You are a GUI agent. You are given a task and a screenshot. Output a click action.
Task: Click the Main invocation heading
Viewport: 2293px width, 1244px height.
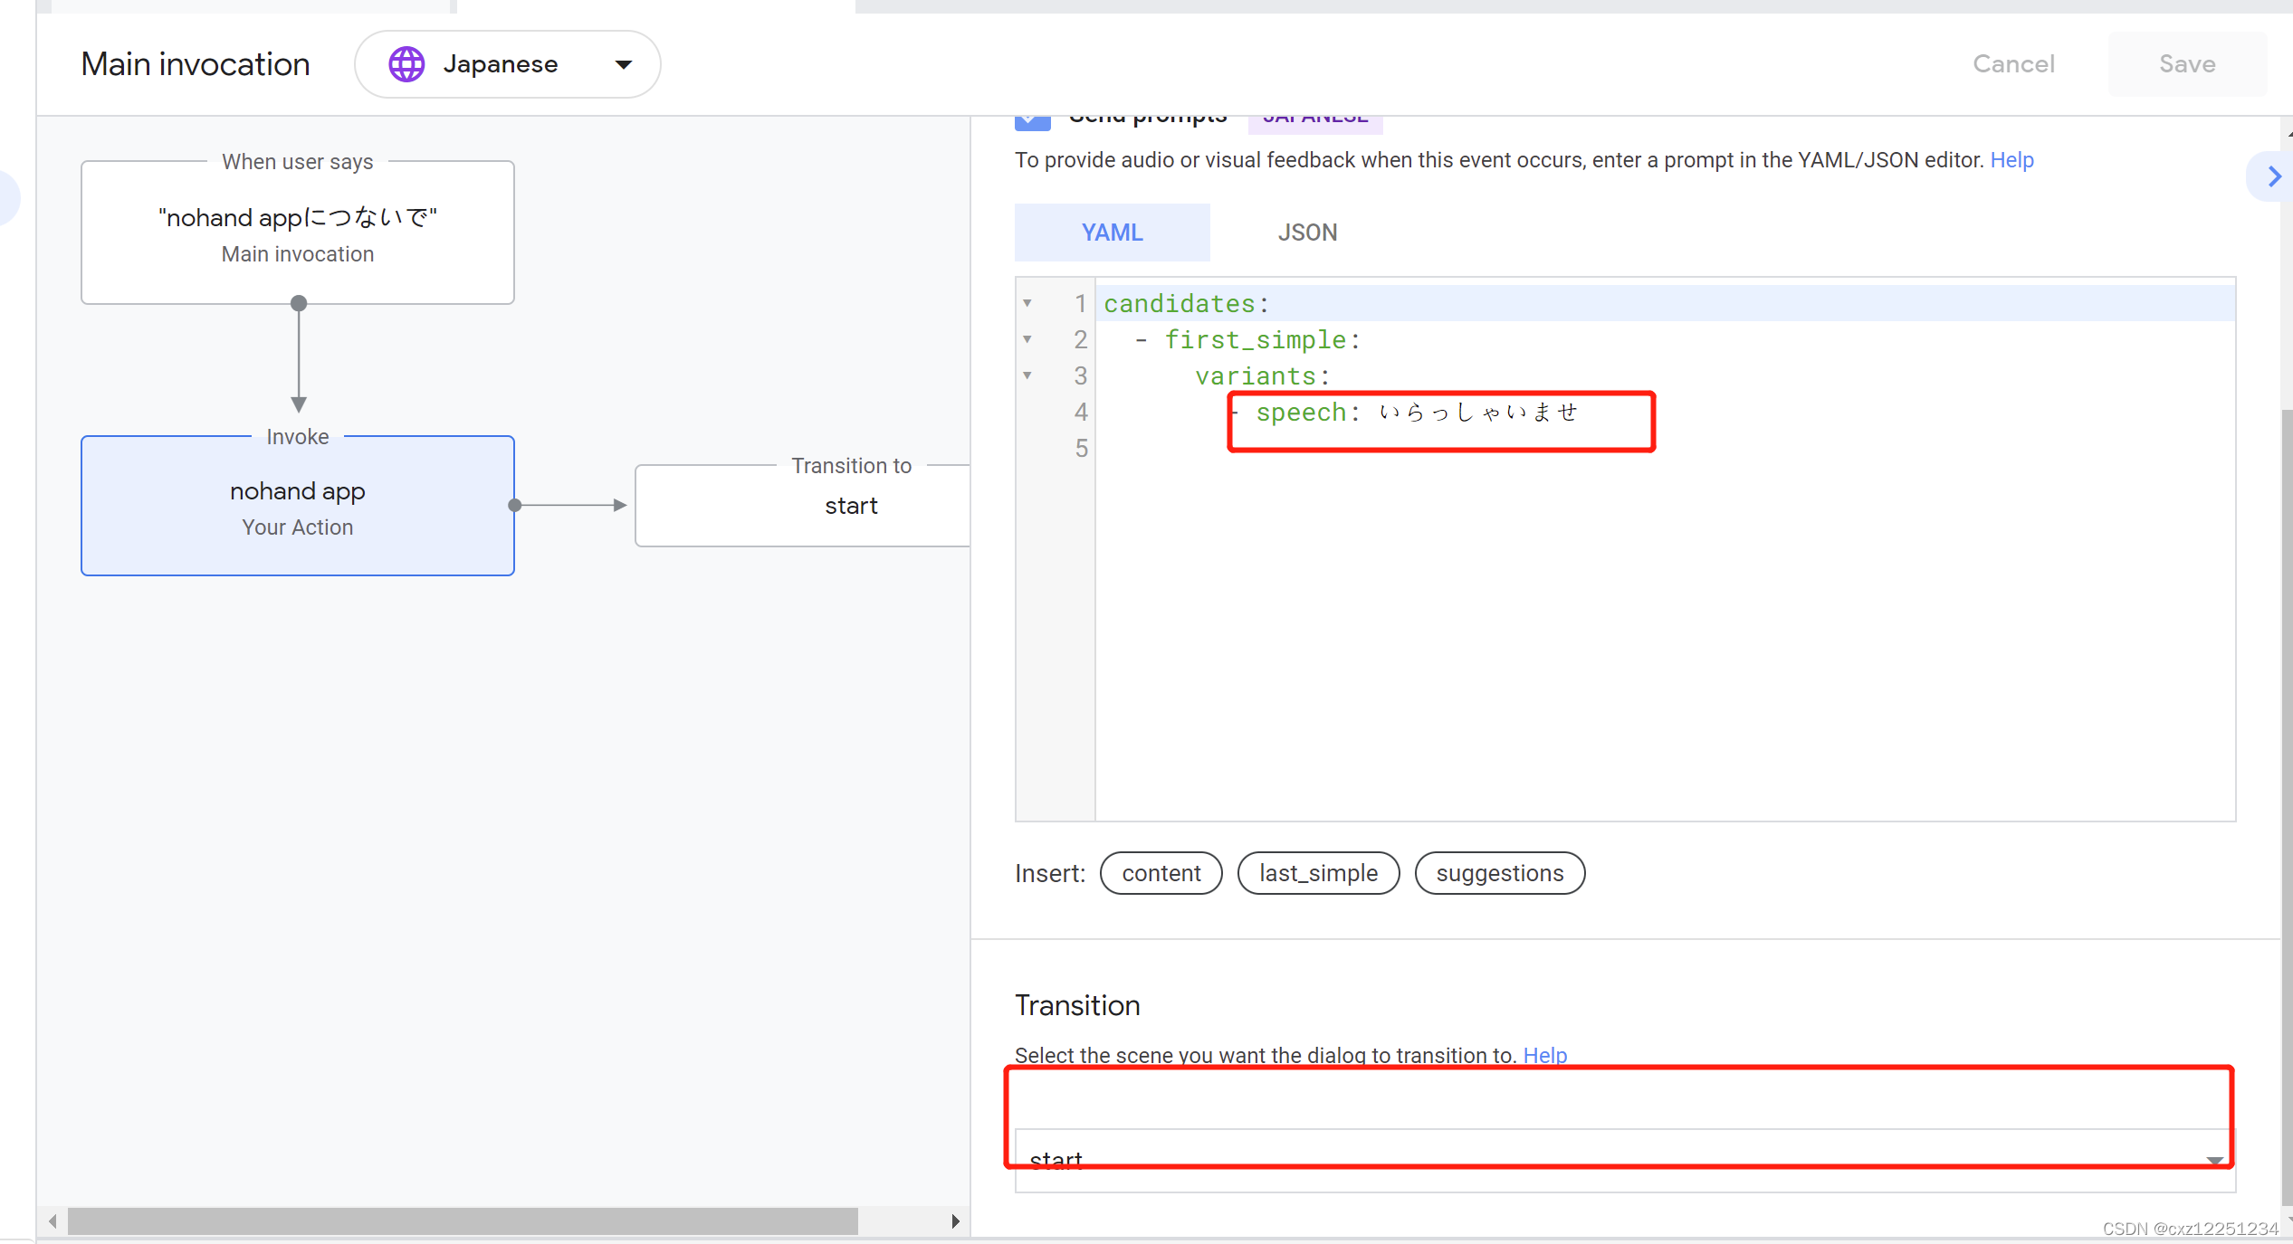[x=196, y=64]
